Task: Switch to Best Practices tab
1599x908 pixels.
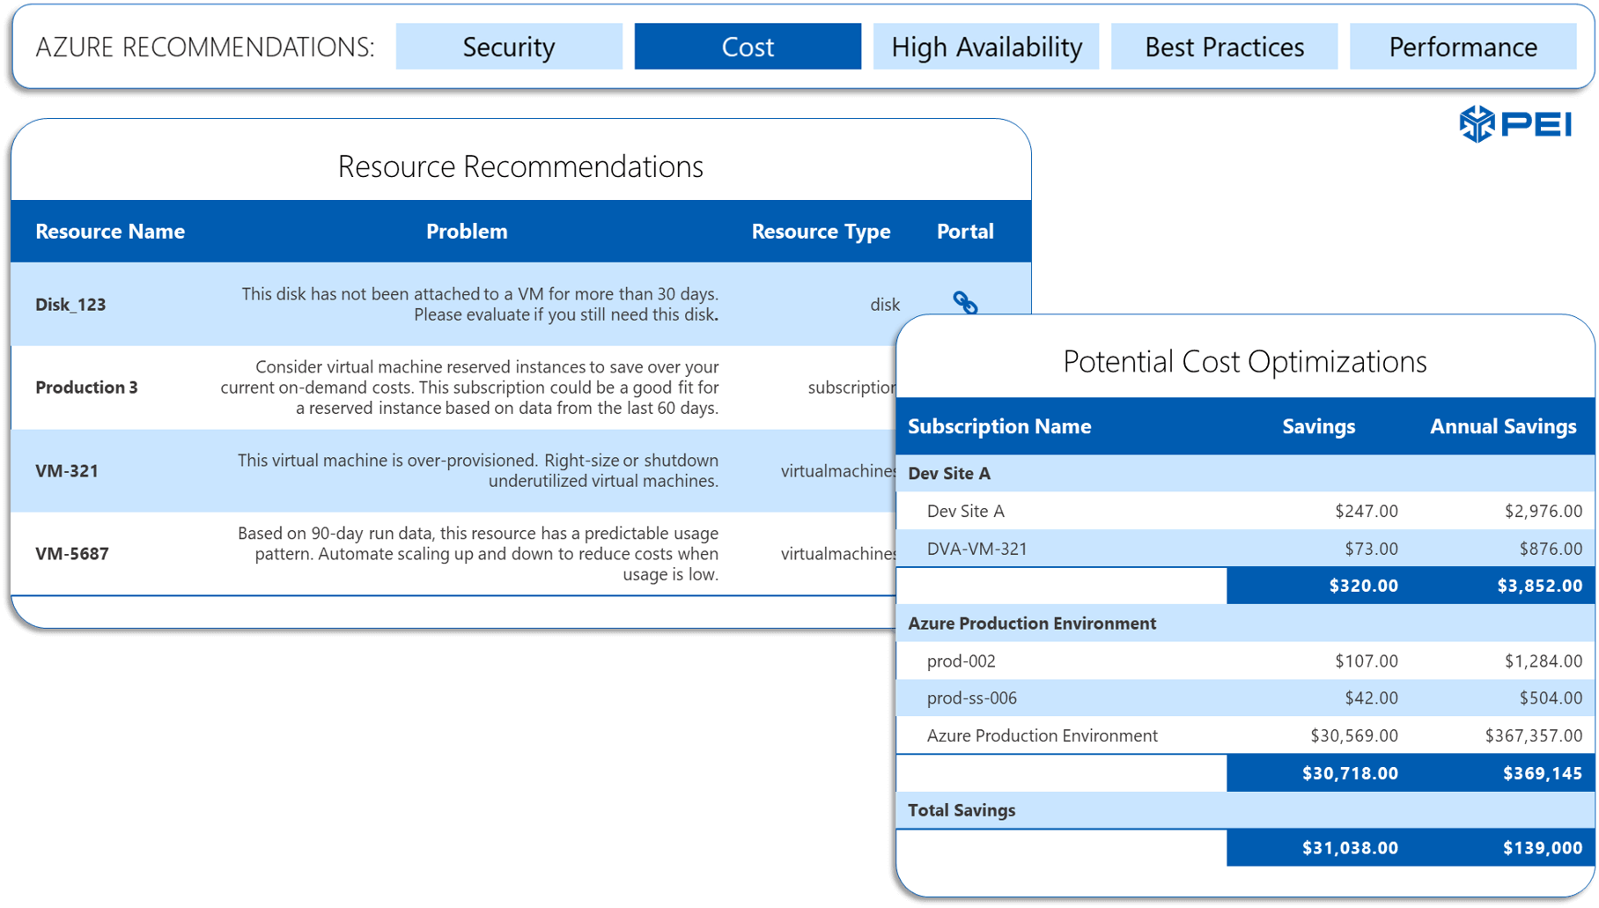Action: tap(1225, 47)
